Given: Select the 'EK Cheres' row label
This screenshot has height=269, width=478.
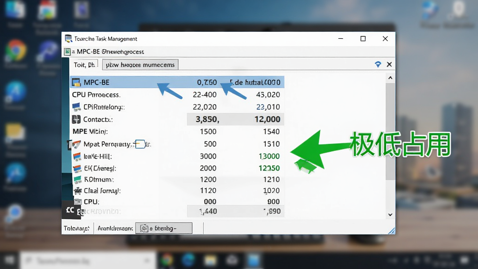Looking at the screenshot, I should (x=100, y=168).
